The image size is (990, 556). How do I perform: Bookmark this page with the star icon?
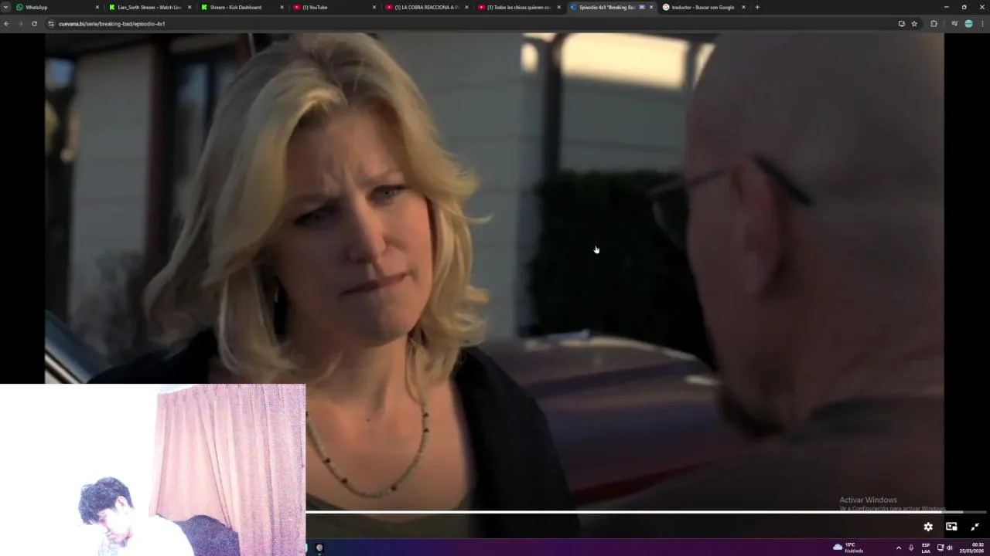[x=914, y=23]
